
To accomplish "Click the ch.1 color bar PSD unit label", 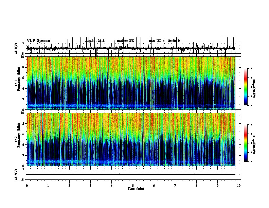I will point(254,89).
